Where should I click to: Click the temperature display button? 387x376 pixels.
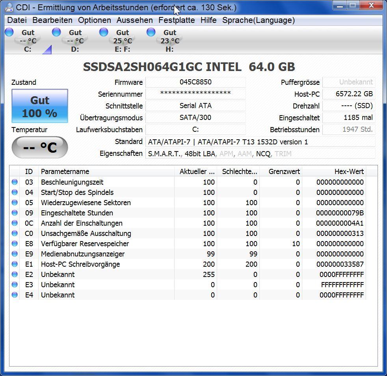[x=40, y=147]
